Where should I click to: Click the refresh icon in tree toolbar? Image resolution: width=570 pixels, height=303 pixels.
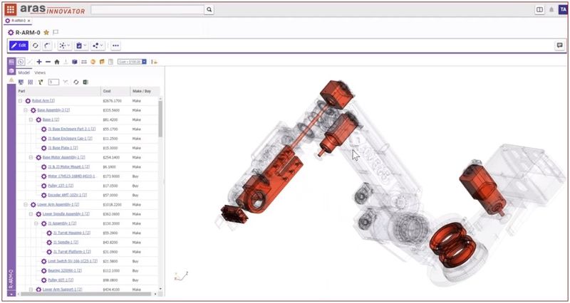tap(76, 82)
